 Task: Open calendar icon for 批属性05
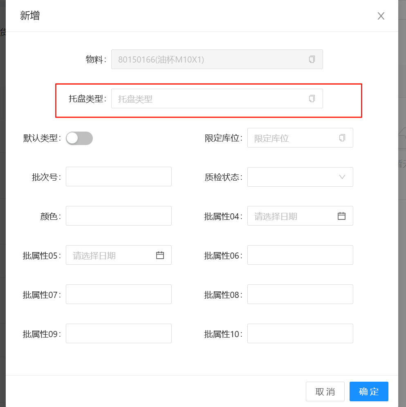(x=160, y=255)
